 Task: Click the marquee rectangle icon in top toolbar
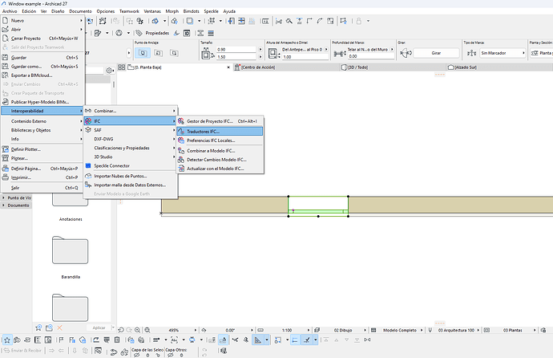point(190,21)
